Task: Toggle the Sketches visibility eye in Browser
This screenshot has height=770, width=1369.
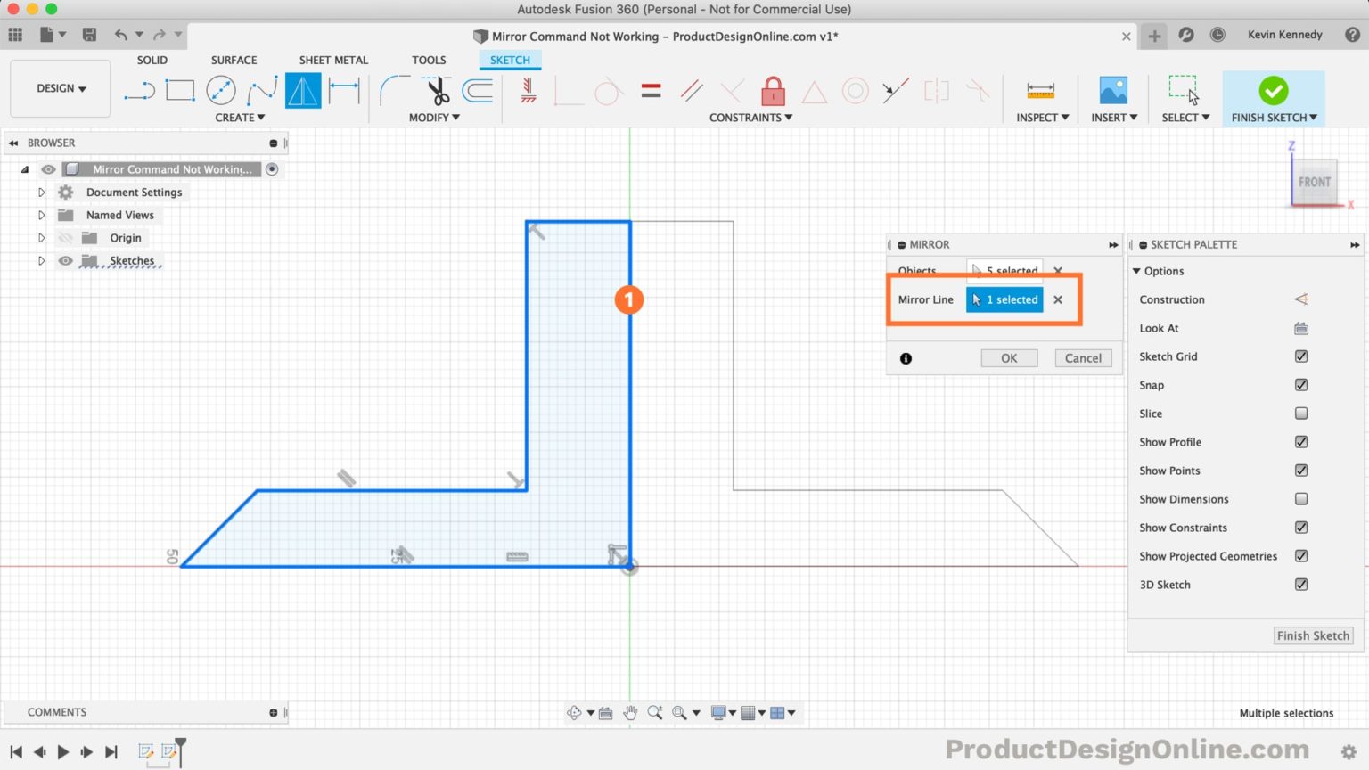Action: tap(66, 260)
